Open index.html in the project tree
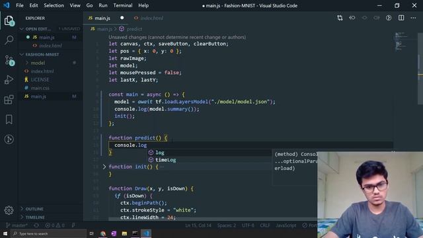The width and height of the screenshot is (423, 238). (42, 71)
